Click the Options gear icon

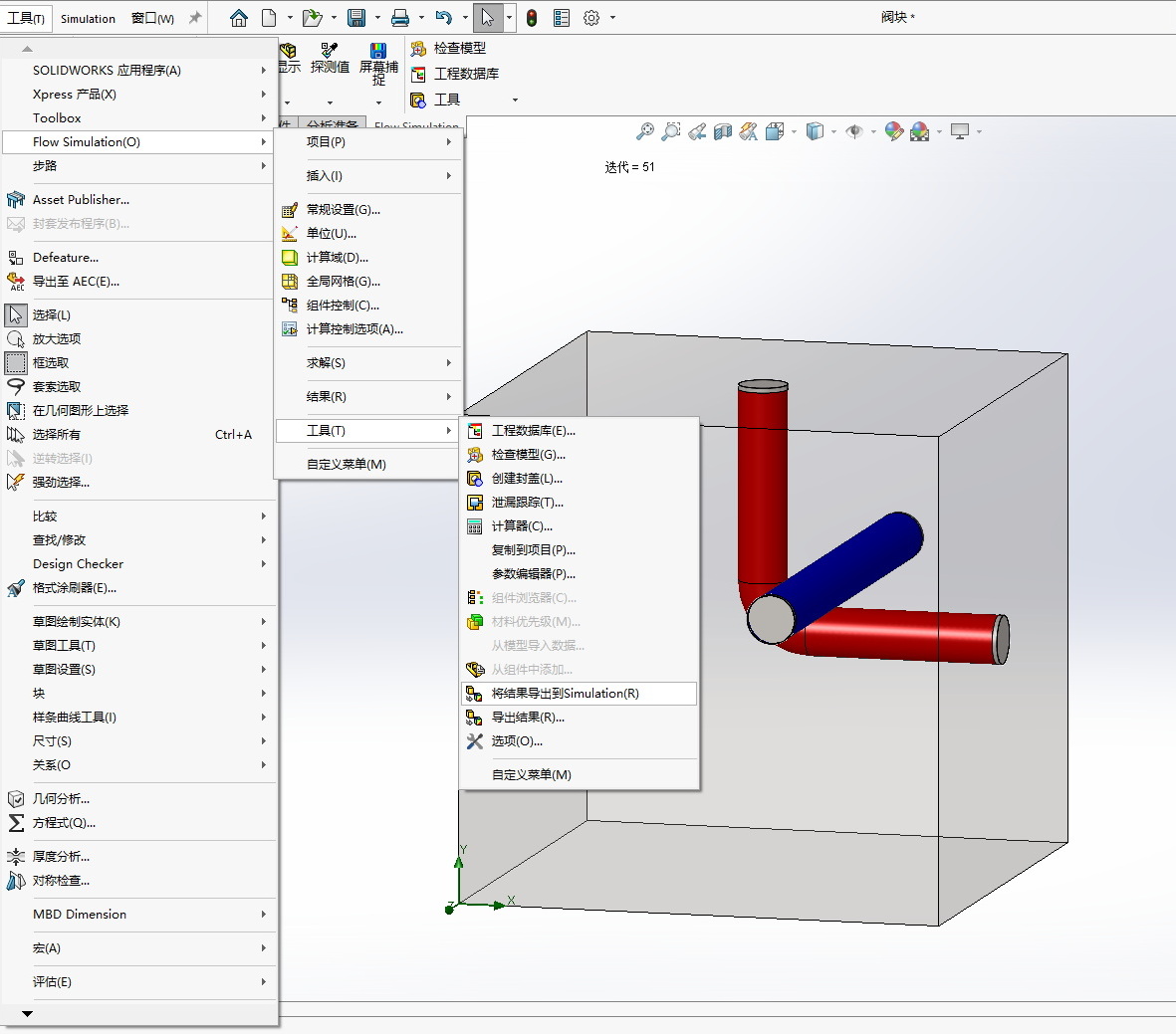click(591, 18)
